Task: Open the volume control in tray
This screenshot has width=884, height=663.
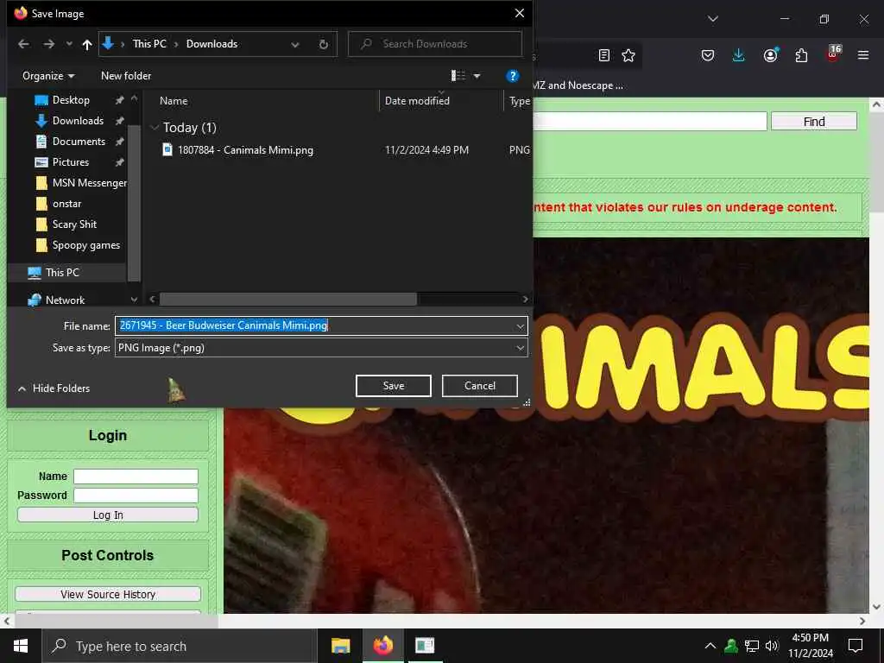Action: (x=772, y=646)
